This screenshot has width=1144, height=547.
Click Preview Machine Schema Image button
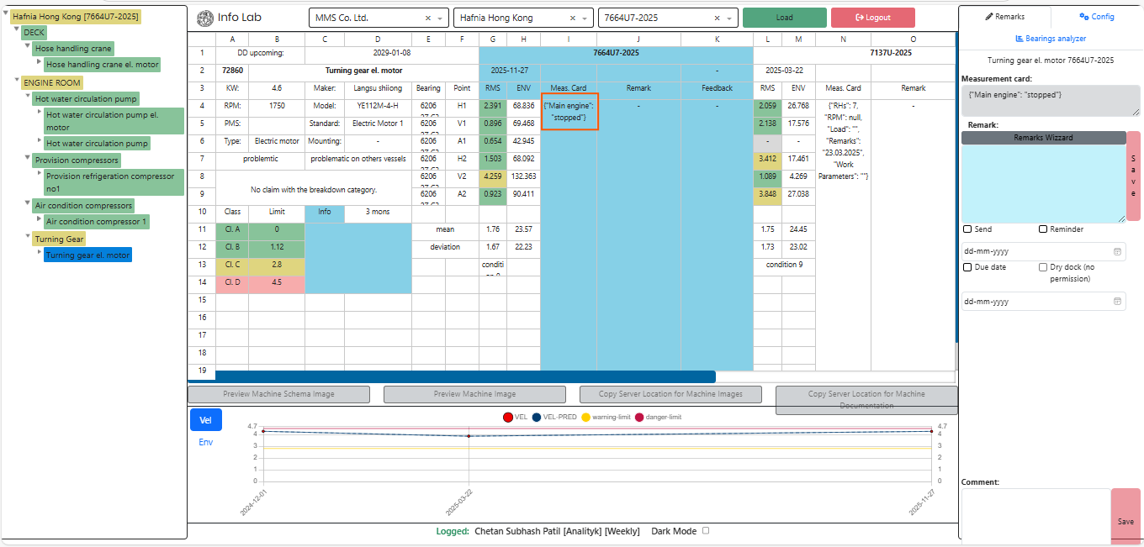278,394
